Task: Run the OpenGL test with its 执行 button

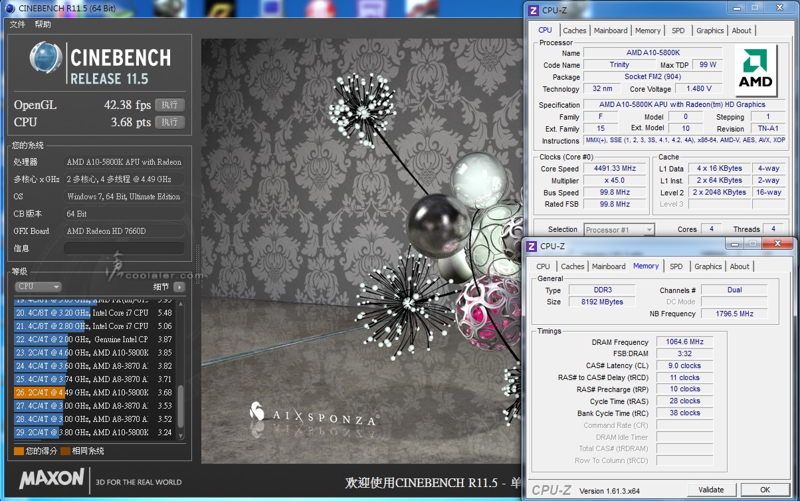Action: (x=169, y=105)
